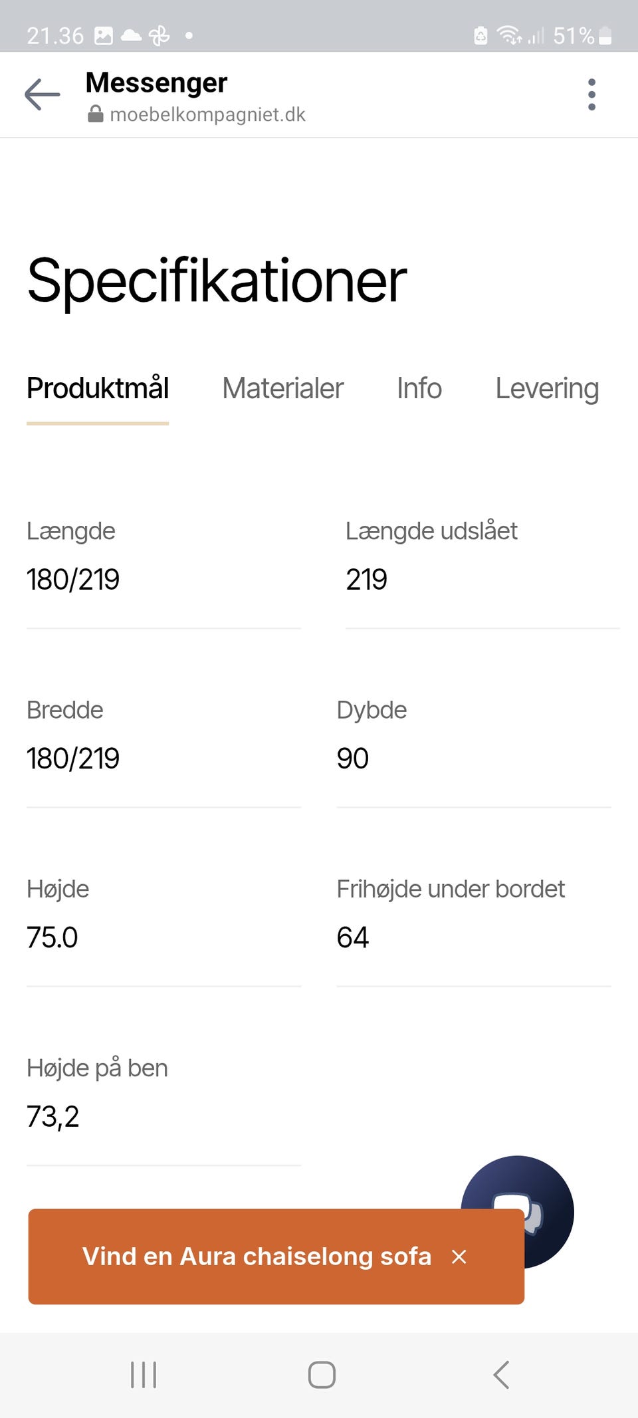Tap the Længde value 180/219
This screenshot has height=1418, width=638.
(73, 579)
